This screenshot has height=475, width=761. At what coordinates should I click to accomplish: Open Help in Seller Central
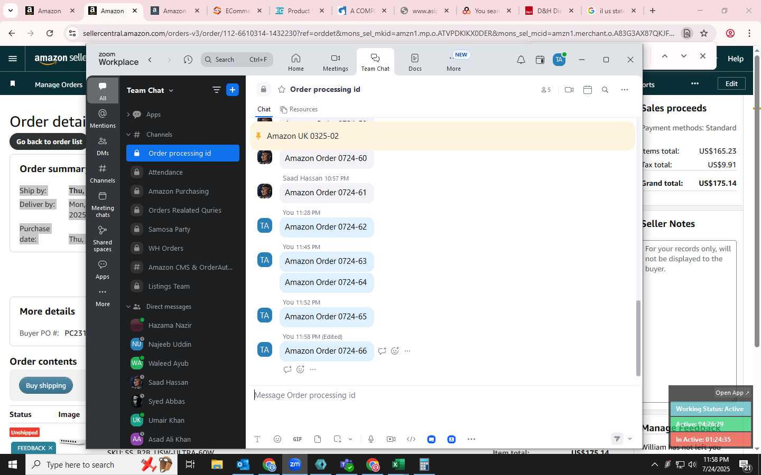tap(735, 59)
